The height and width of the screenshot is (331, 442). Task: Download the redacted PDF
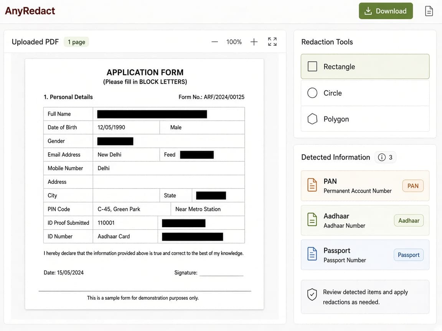386,11
